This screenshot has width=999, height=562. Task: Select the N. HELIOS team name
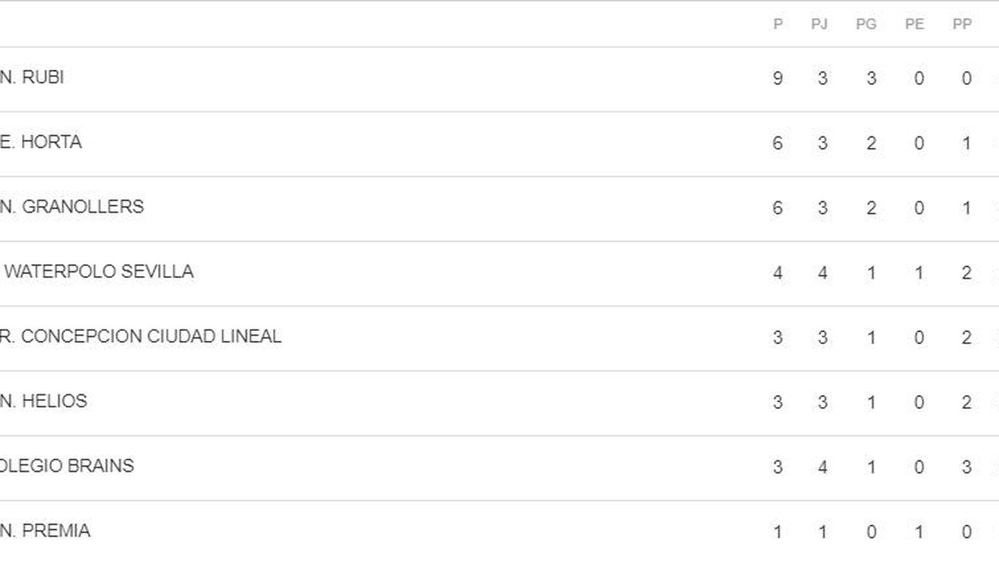[44, 401]
